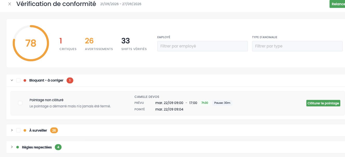Viewport: 345px width, 157px height.
Task: Expand the À surveiller section
Action: [12, 130]
